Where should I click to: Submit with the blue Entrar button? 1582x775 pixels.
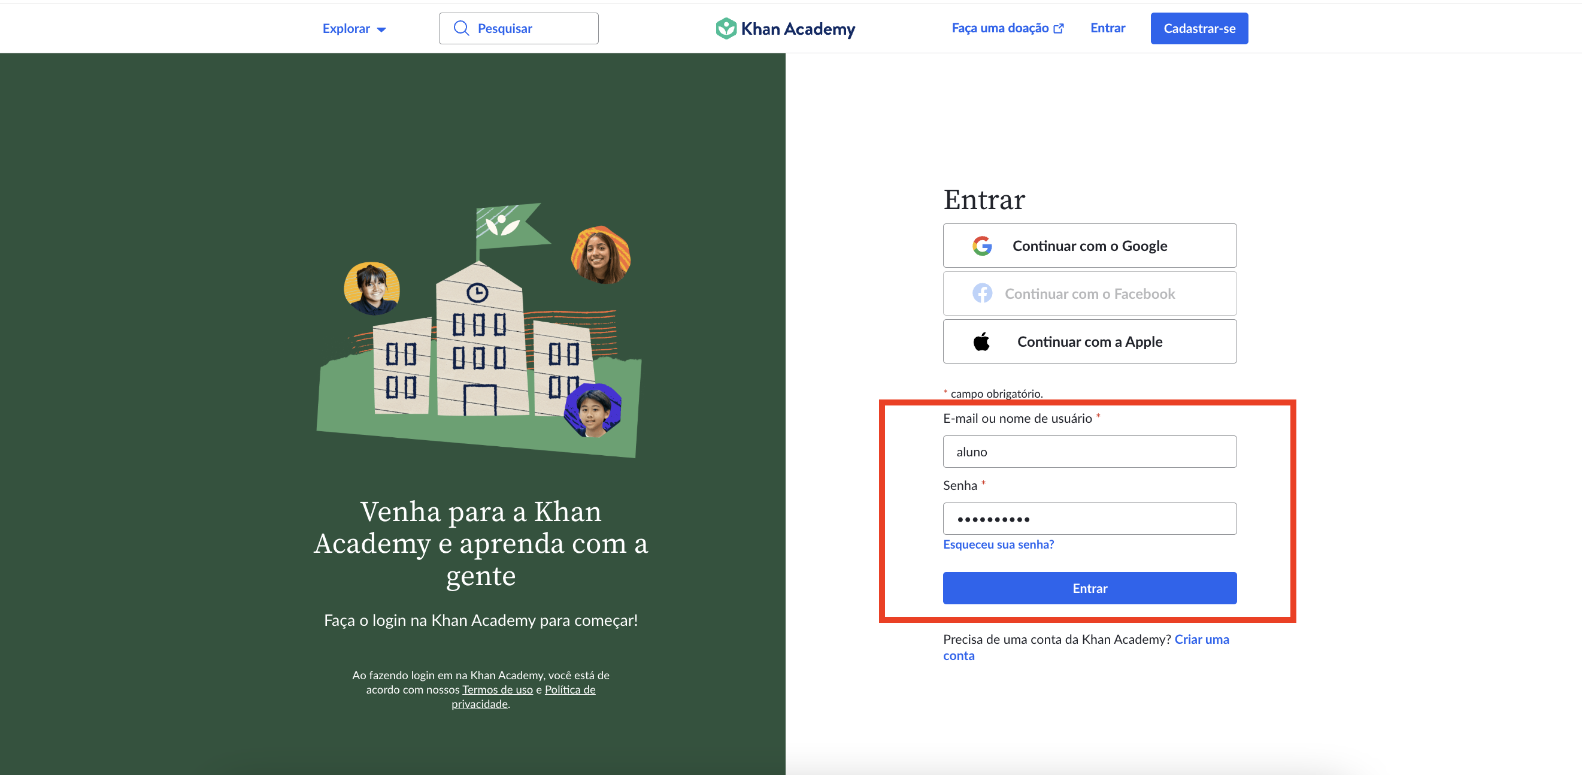point(1089,588)
